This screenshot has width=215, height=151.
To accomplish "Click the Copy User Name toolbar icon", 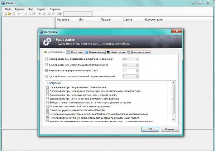I will [x=26, y=14].
